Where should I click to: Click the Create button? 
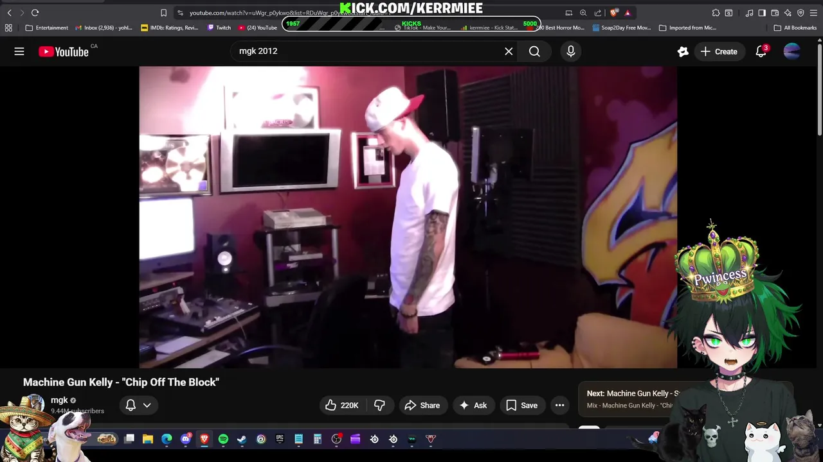click(x=719, y=51)
